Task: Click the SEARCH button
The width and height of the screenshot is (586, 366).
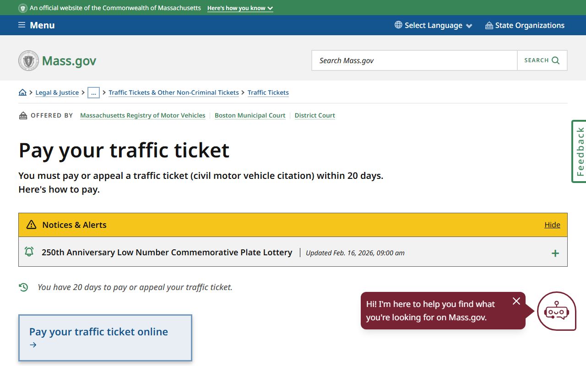Action: point(542,60)
